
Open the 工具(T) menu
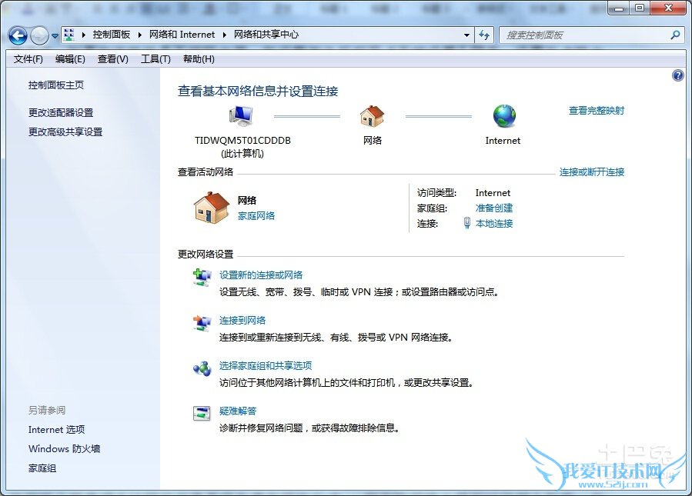155,58
